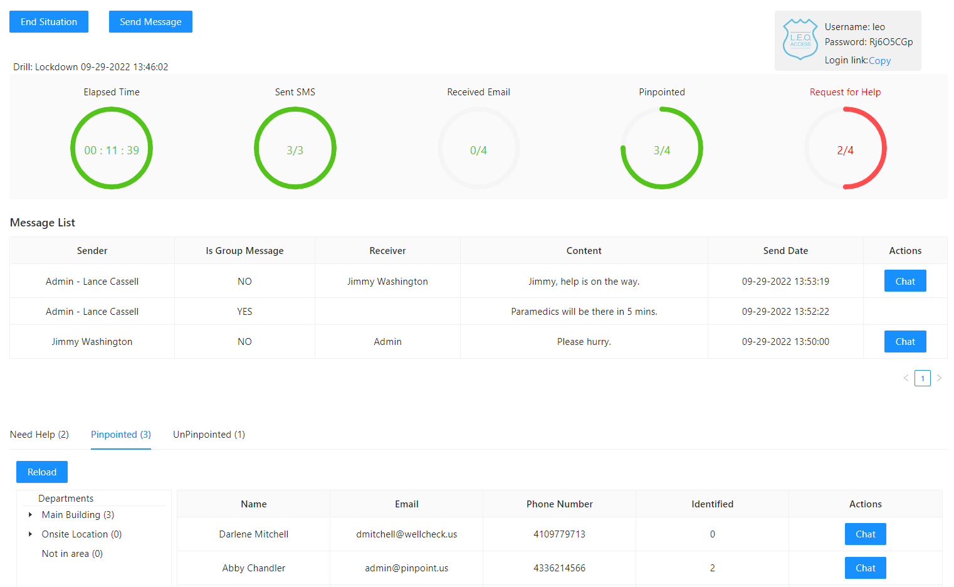The height and width of the screenshot is (587, 954).
Task: Click the Send Message button
Action: point(150,21)
